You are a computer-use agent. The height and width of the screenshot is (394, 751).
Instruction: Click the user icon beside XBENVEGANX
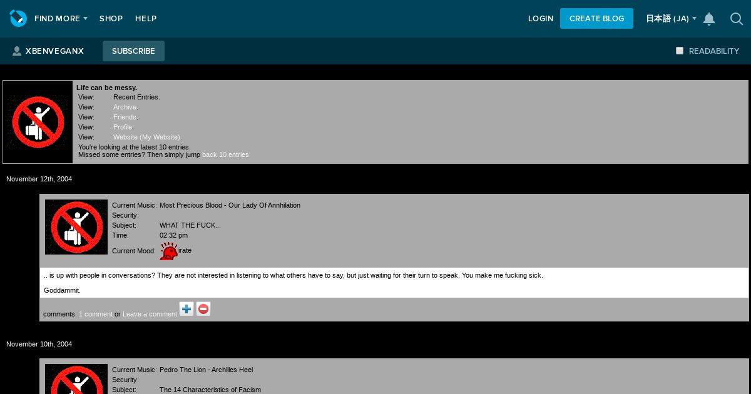pos(17,51)
